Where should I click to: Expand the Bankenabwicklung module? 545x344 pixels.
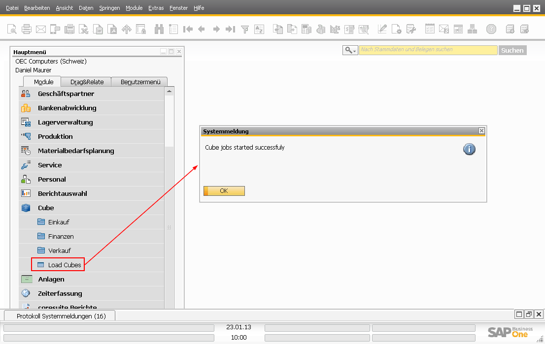(x=92, y=108)
